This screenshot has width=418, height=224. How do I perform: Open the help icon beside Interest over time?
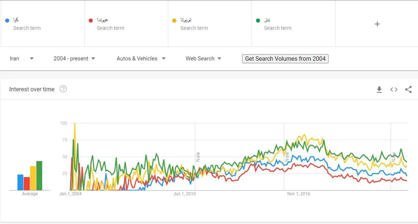point(63,89)
